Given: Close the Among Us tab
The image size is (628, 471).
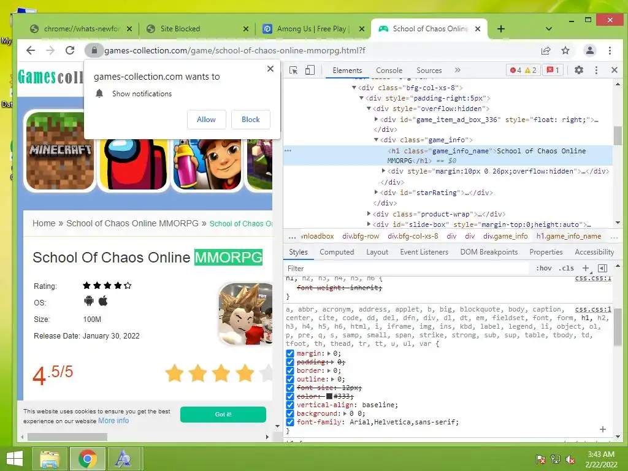Looking at the screenshot, I should pyautogui.click(x=362, y=29).
